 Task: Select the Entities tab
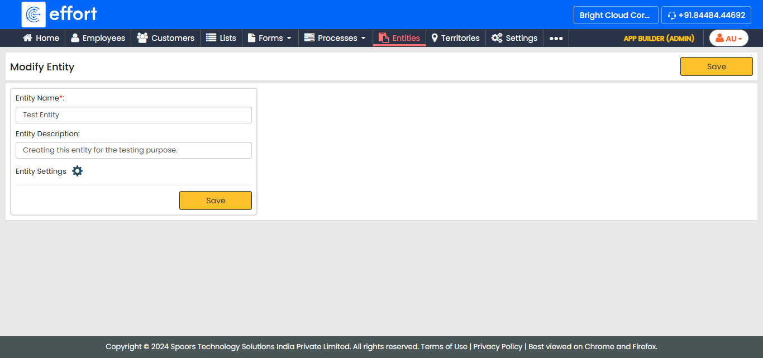pyautogui.click(x=399, y=38)
